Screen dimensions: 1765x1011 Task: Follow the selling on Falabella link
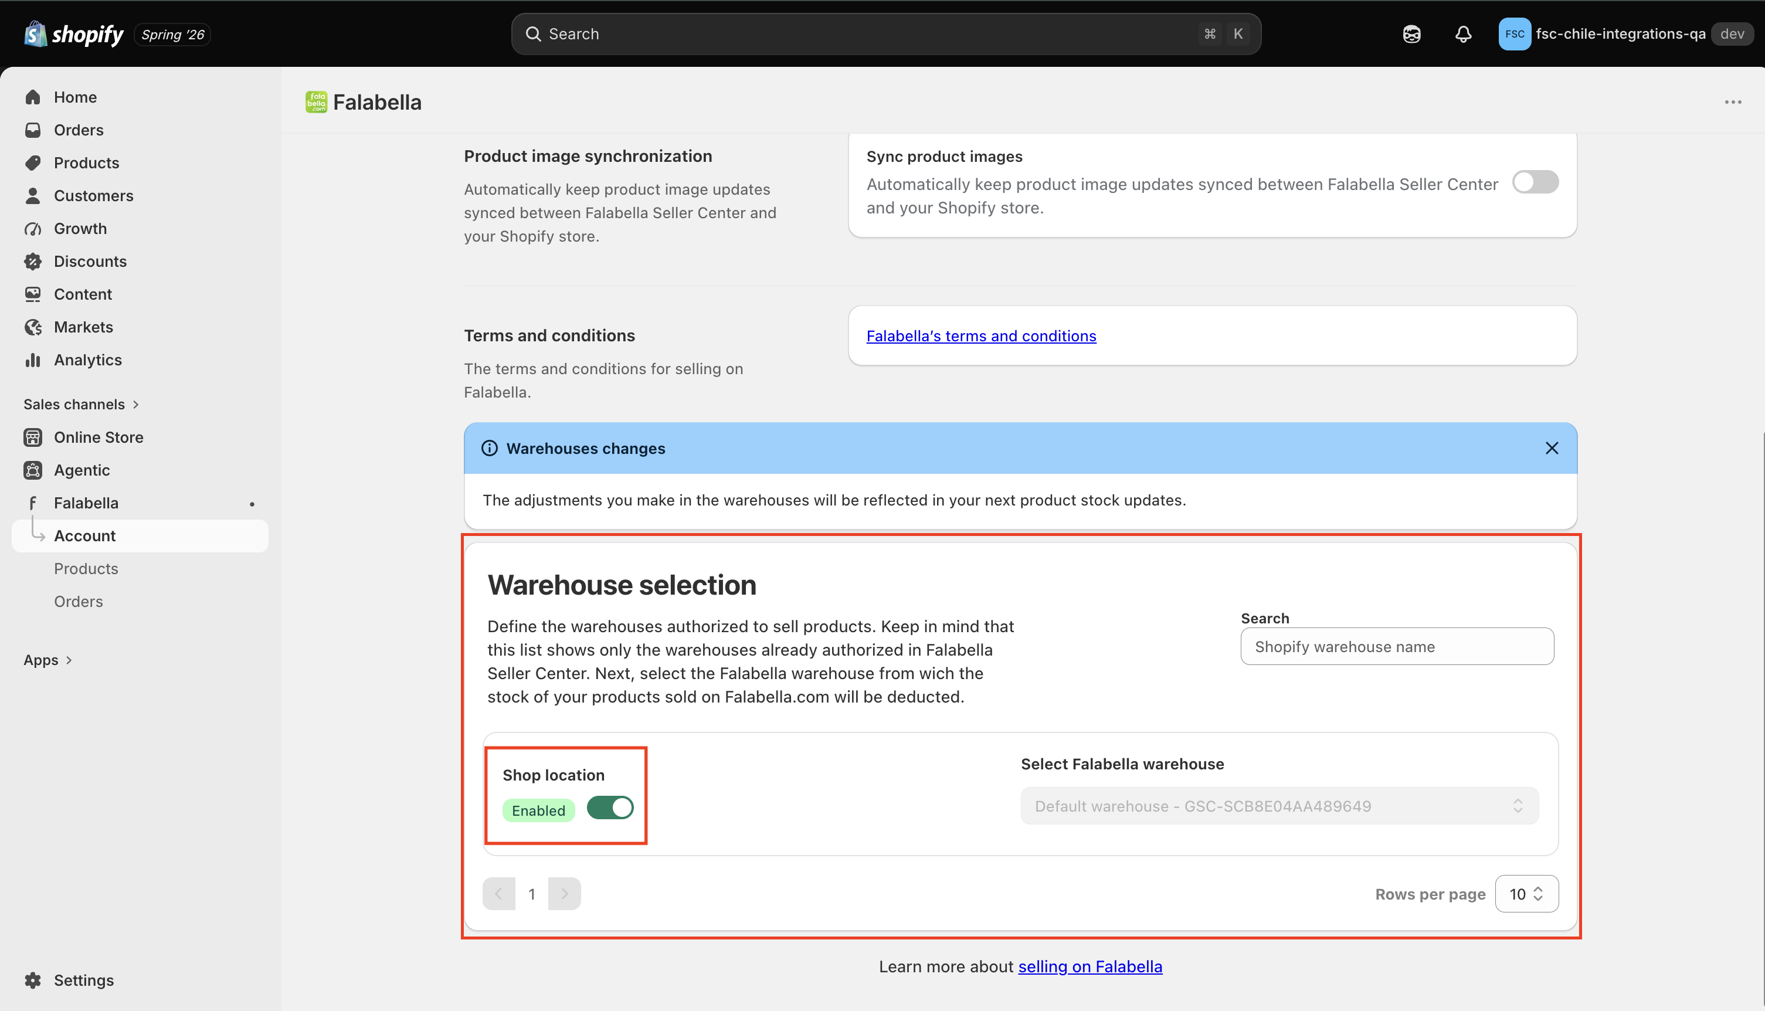tap(1089, 966)
